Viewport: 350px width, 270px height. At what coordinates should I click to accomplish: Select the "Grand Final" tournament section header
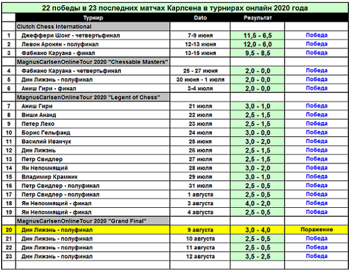point(85,221)
